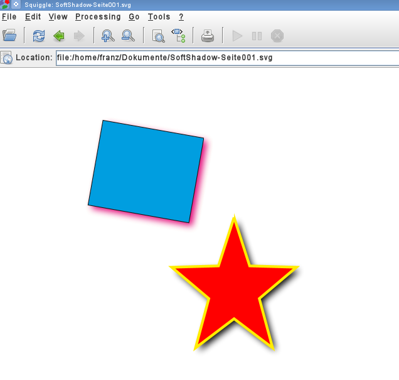Expand the Processing menu
This screenshot has height=380, width=399.
98,17
